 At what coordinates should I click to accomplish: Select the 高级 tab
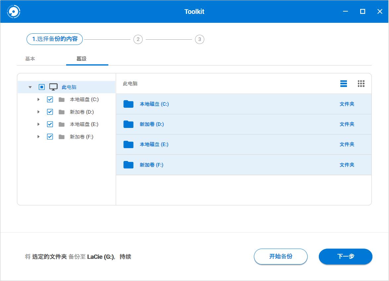[x=81, y=59]
